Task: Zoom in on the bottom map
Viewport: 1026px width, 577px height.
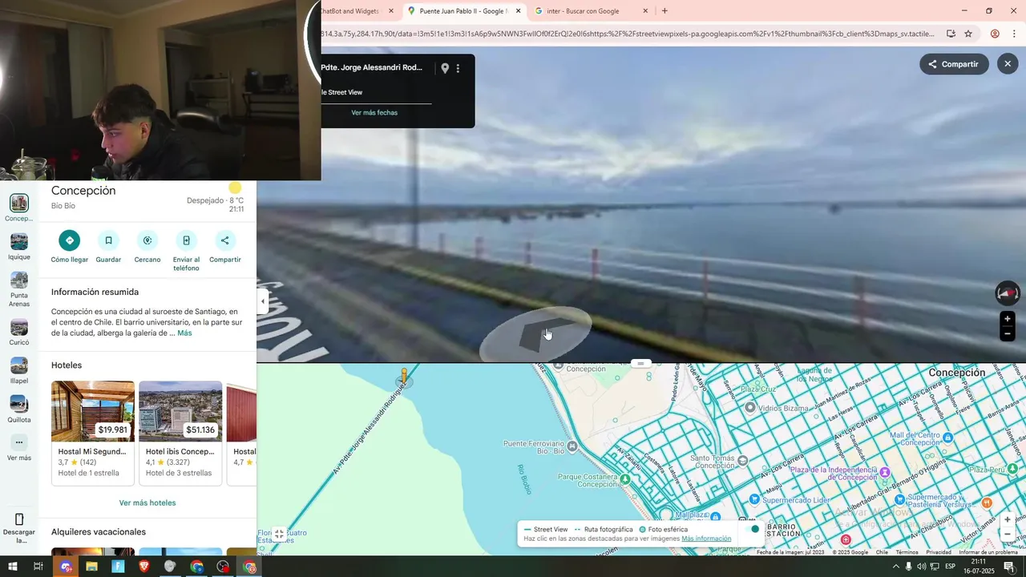Action: tap(1008, 519)
